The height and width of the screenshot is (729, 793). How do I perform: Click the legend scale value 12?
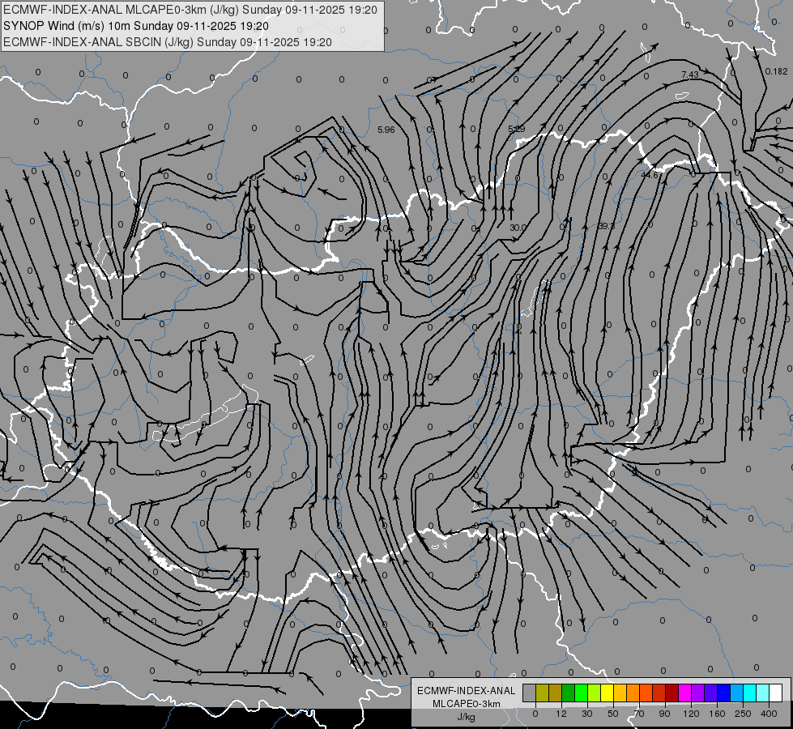561,714
